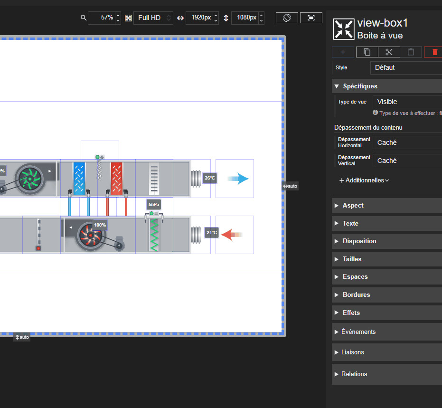Click the scissors cut icon
This screenshot has height=408, width=442.
pyautogui.click(x=389, y=52)
